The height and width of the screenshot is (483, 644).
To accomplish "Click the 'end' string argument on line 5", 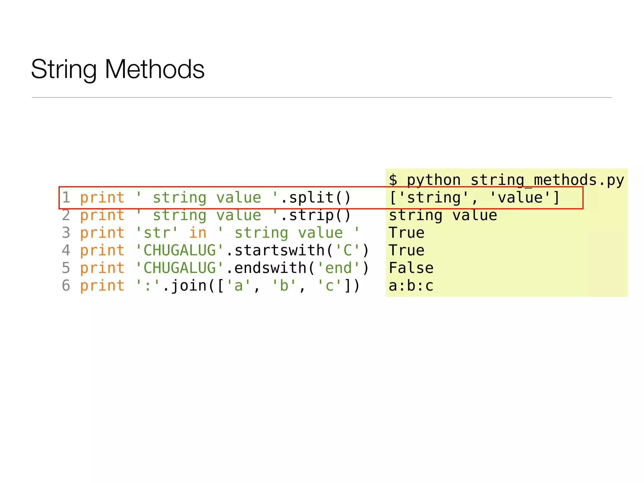I will tap(338, 268).
